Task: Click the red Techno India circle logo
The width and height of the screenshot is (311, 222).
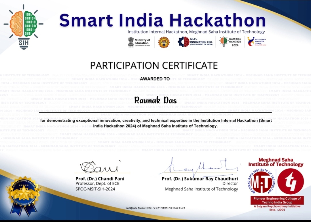Action: coord(291,181)
